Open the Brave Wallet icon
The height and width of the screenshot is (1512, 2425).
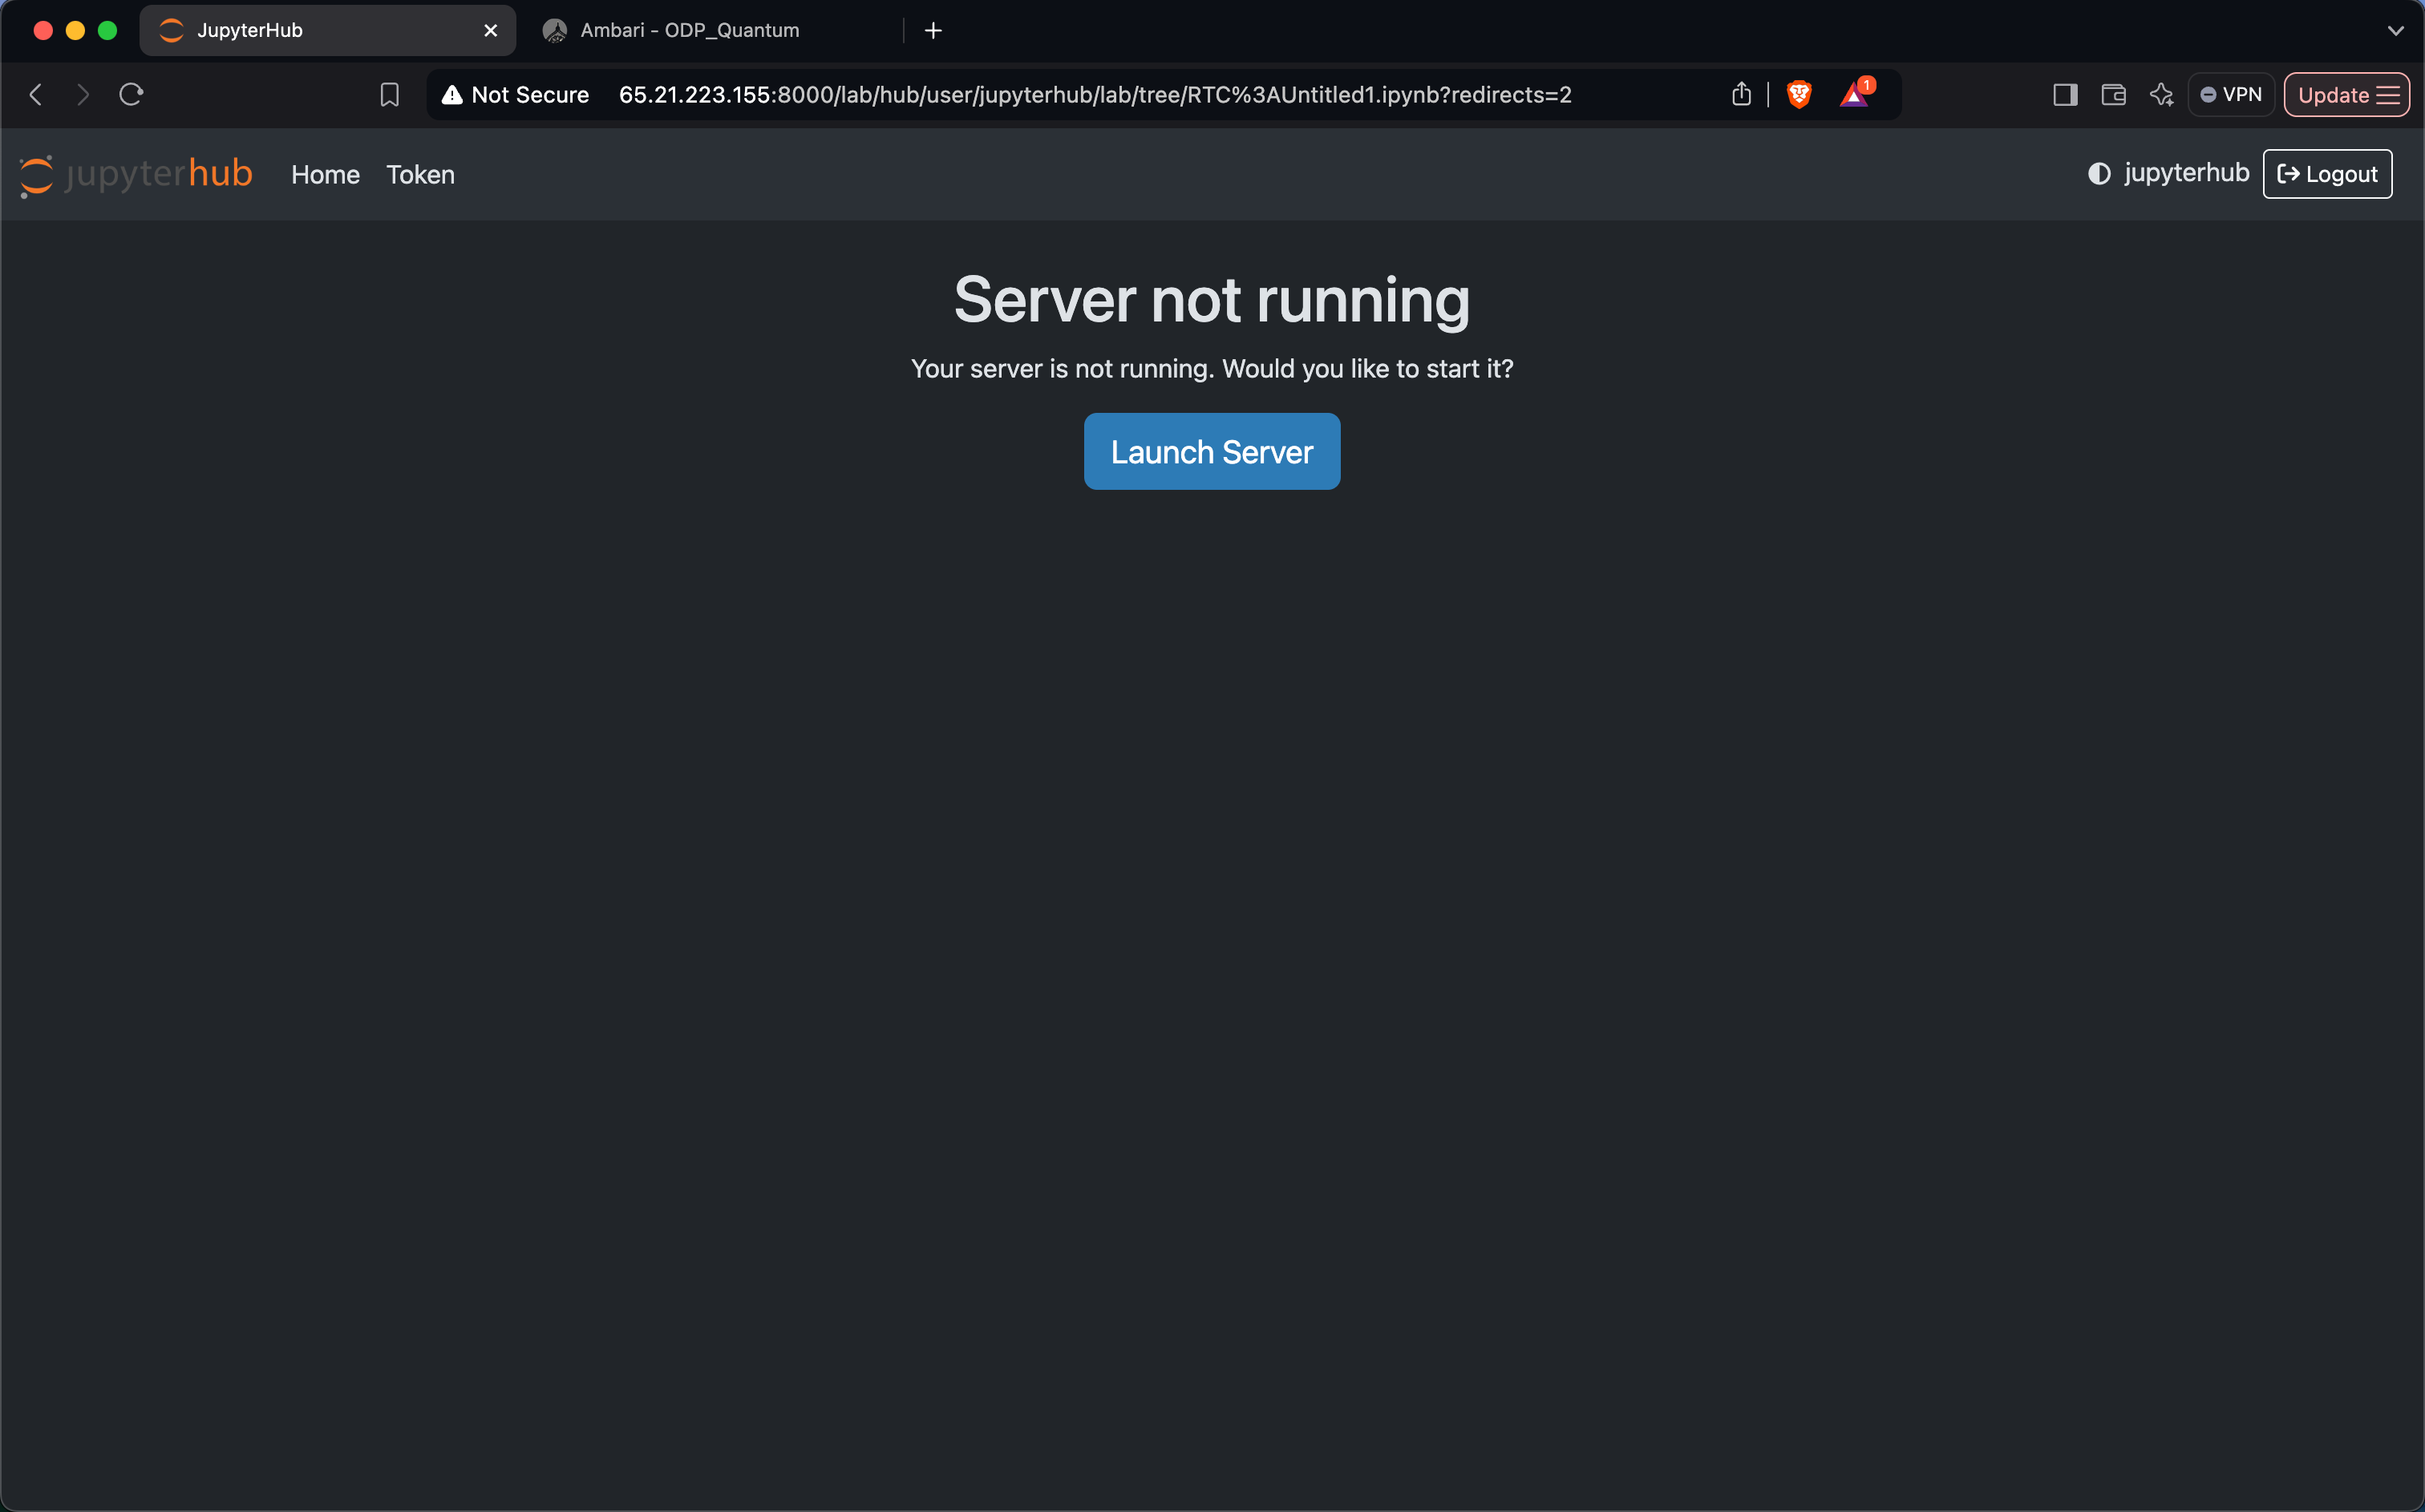[2114, 95]
